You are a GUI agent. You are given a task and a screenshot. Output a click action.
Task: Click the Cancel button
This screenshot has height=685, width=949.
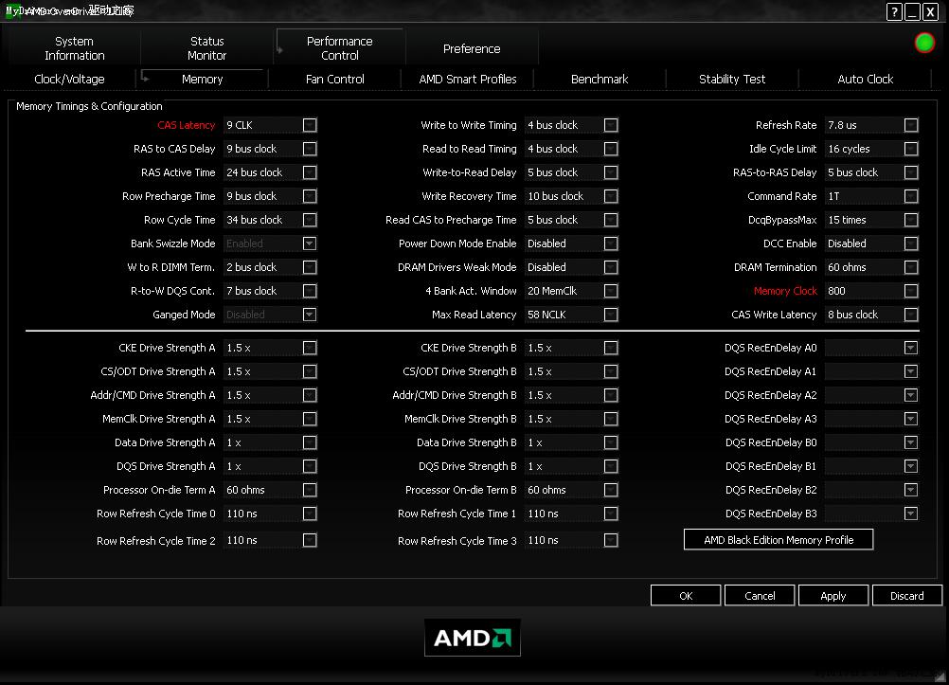[x=760, y=595]
